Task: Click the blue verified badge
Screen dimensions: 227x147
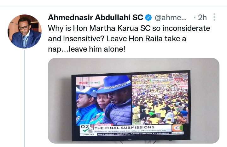Action: coord(148,18)
